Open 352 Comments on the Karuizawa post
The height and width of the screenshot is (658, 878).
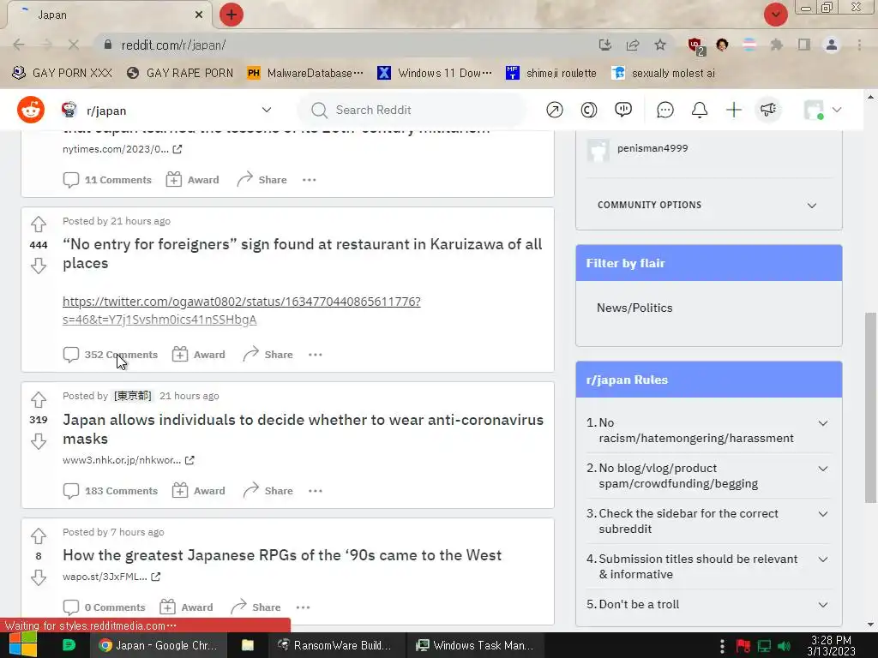coord(111,355)
